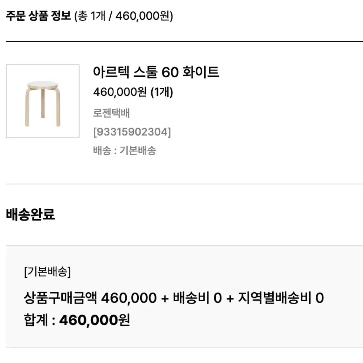Click the 지역별배송비 0 regional fee text

coord(281,298)
